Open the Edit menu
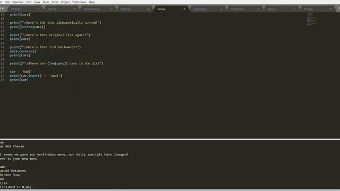This screenshot has width=340, height=191. (x=7, y=2)
